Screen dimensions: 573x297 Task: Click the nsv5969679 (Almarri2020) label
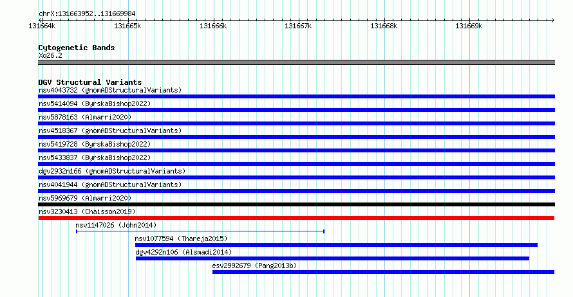pos(85,198)
